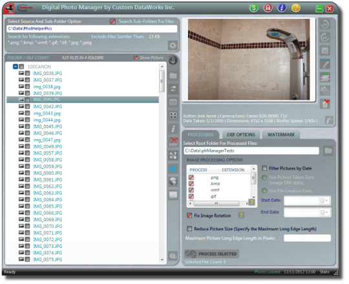Browse for processed files root folder
Screen dimensions: 349x284
click(x=328, y=151)
